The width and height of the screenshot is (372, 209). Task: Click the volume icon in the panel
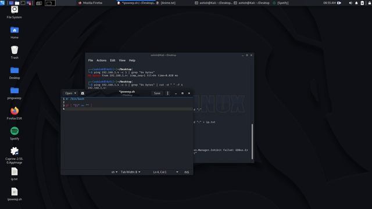pyautogui.click(x=350, y=3)
